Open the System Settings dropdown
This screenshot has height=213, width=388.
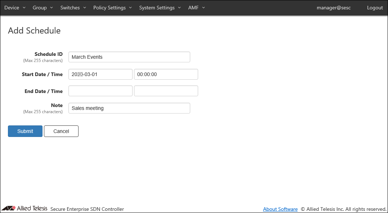(x=160, y=8)
